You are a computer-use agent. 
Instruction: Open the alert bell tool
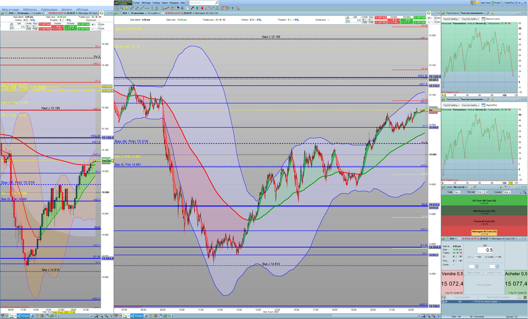[127, 8]
